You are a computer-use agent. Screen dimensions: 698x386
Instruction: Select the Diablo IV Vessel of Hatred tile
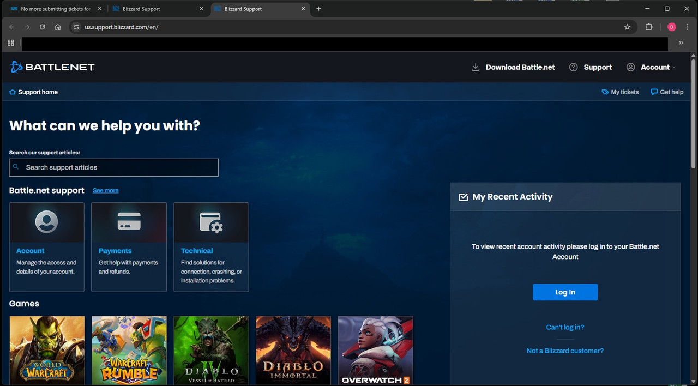coord(211,351)
